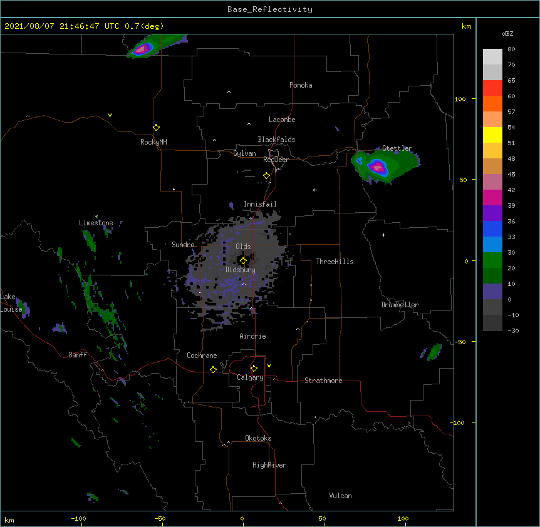
Task: Click the blue 36 dBZ legend swatch
Action: point(492,228)
